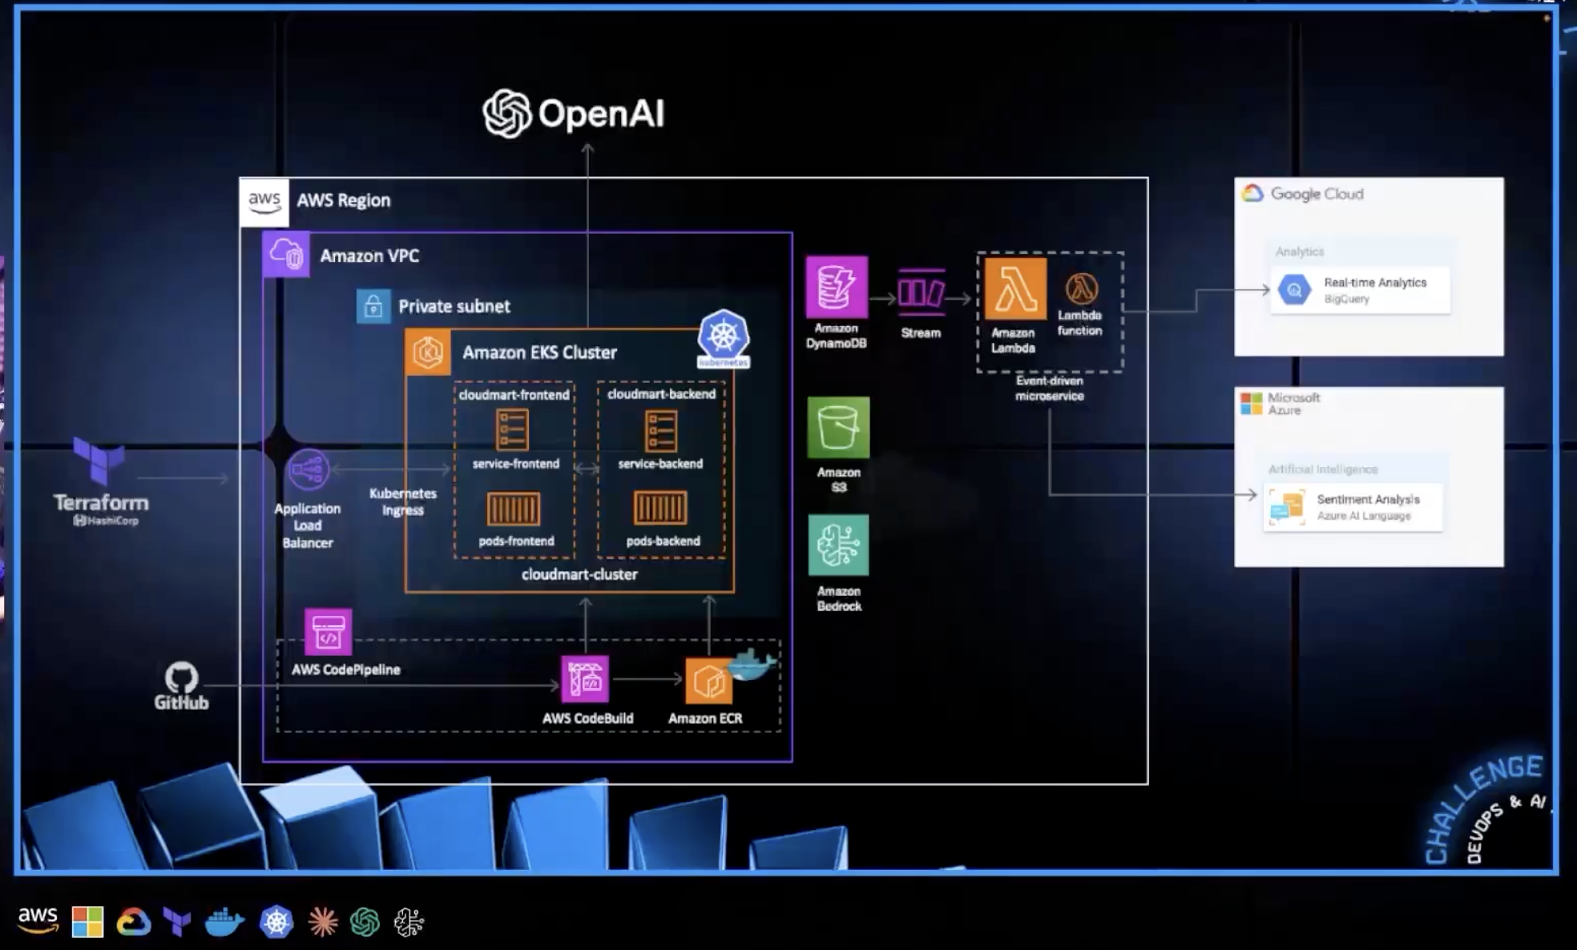This screenshot has width=1577, height=950.
Task: Click the orange Claude starburst logo in the logo strip
Action: tap(323, 922)
